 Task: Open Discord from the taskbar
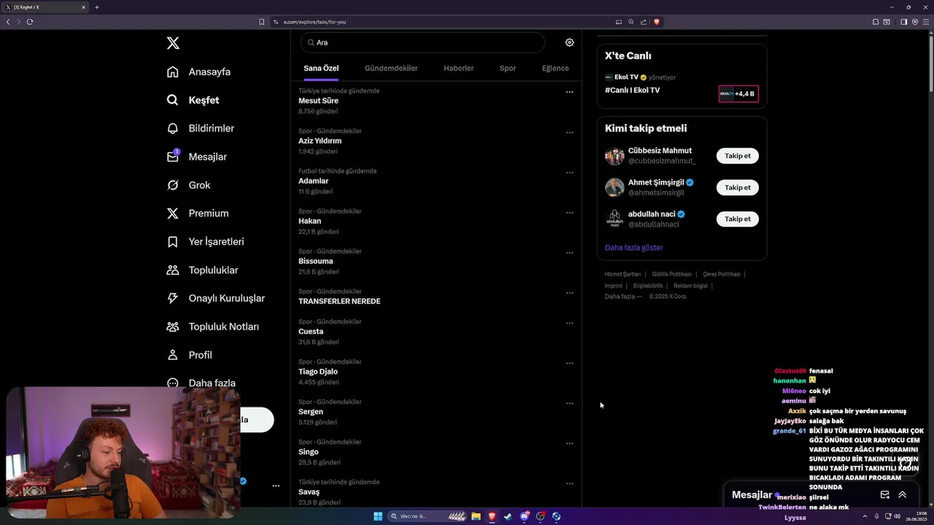point(524,516)
